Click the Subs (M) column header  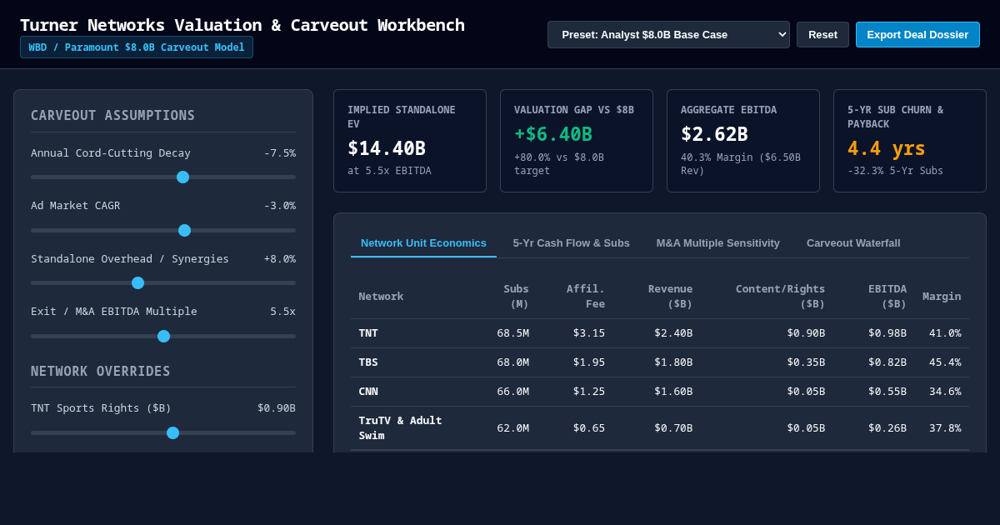(516, 296)
